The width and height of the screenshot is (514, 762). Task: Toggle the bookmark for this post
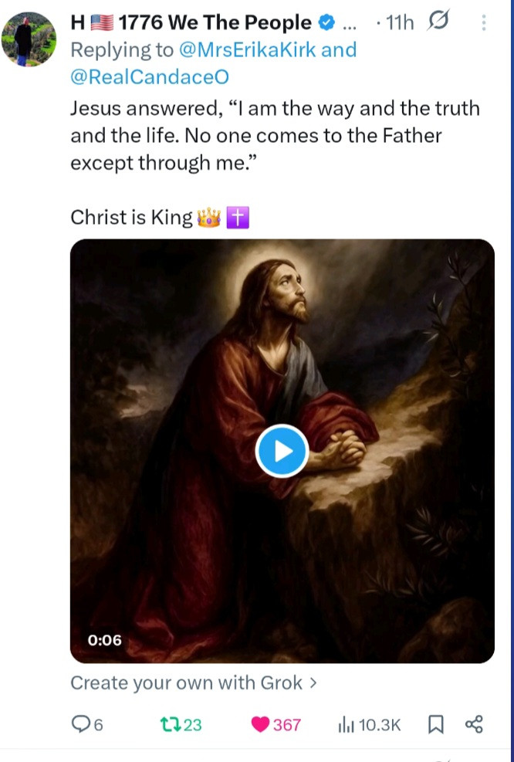click(435, 723)
